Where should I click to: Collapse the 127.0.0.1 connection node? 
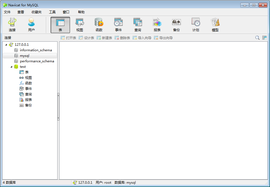pos(6,45)
